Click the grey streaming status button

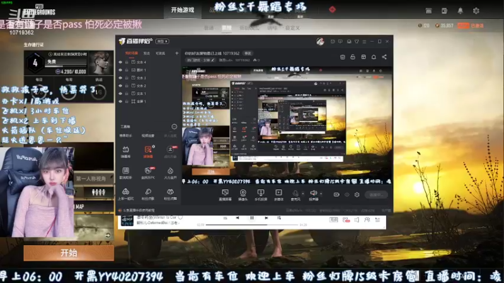[376, 194]
